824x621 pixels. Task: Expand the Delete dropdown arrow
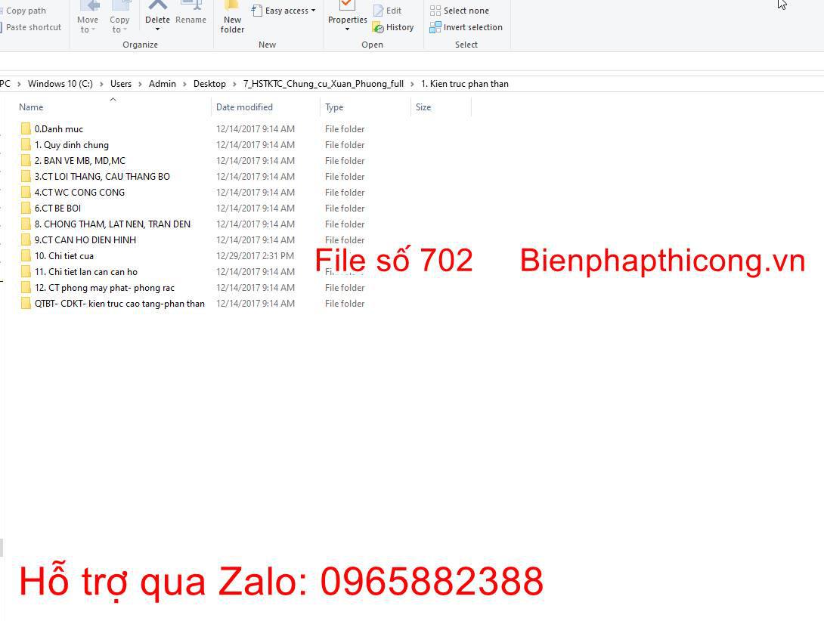tap(157, 30)
